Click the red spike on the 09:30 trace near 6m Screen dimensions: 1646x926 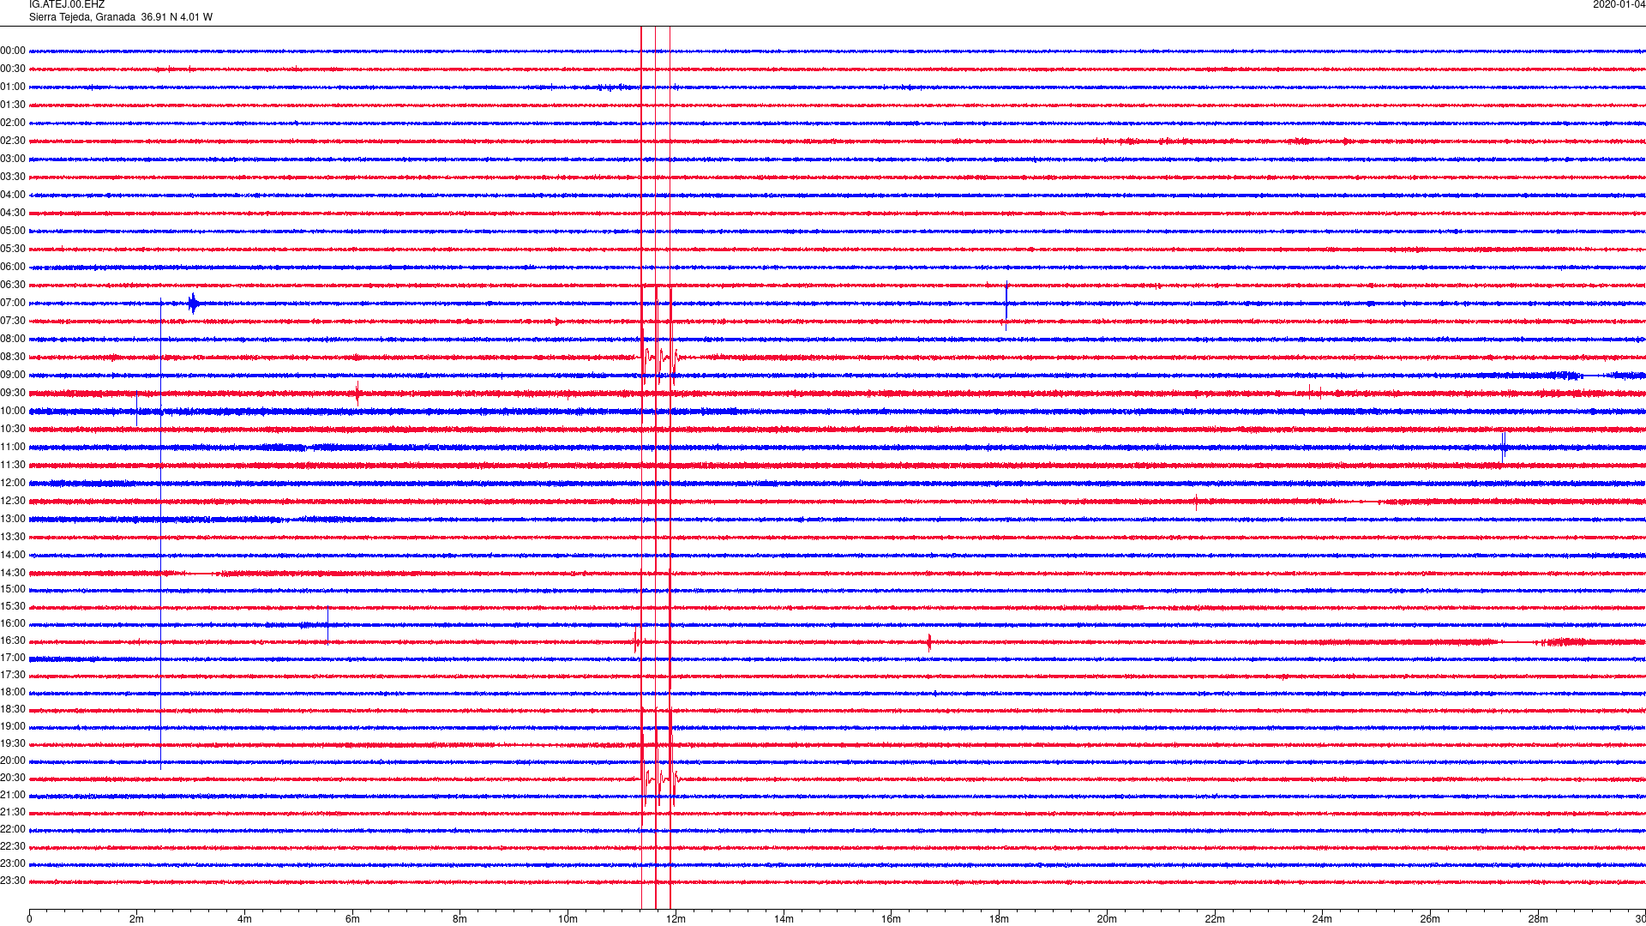click(357, 394)
